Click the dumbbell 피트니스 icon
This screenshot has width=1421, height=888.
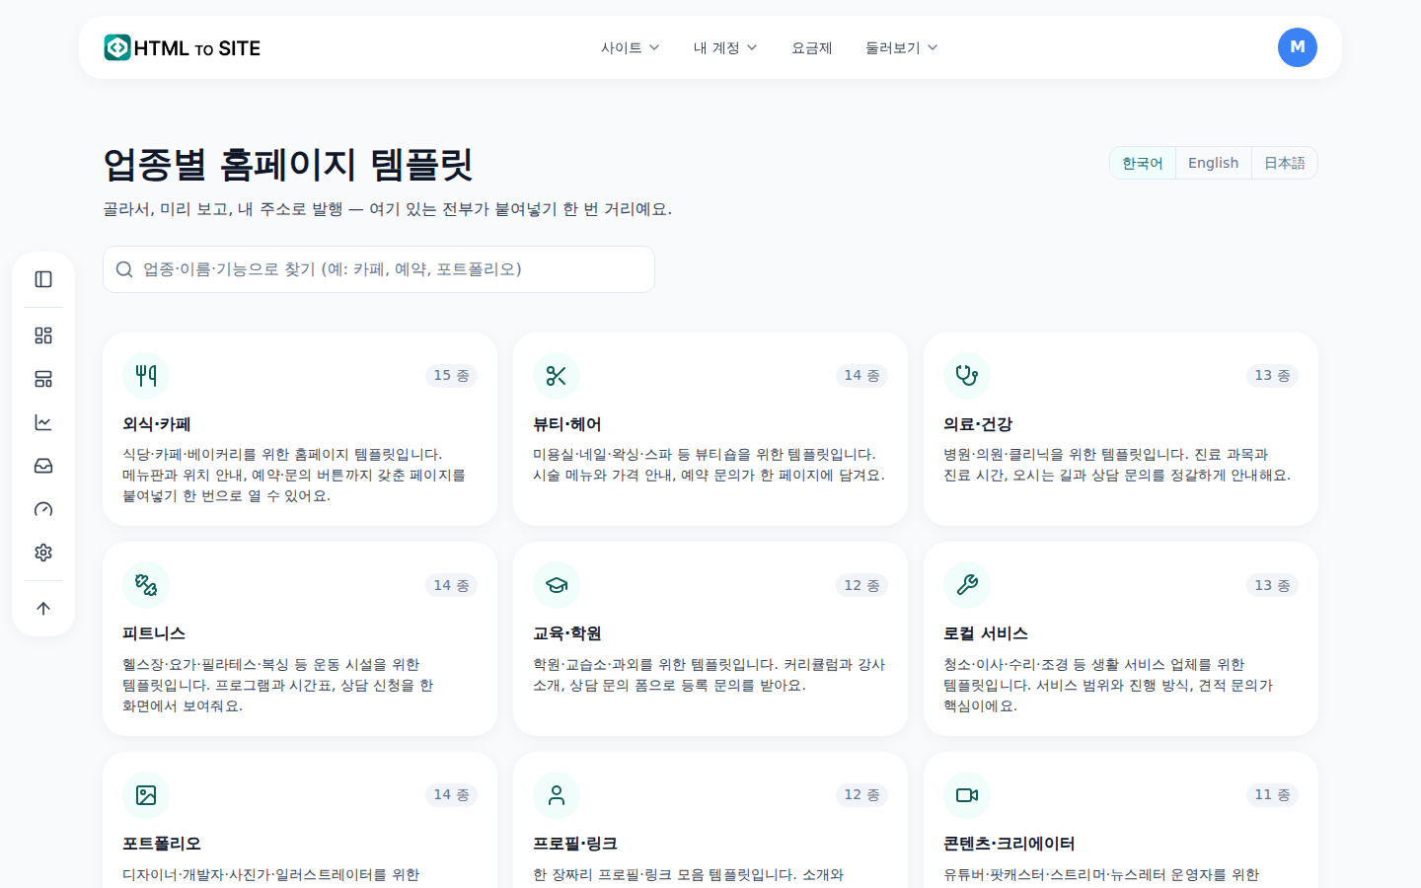click(146, 585)
